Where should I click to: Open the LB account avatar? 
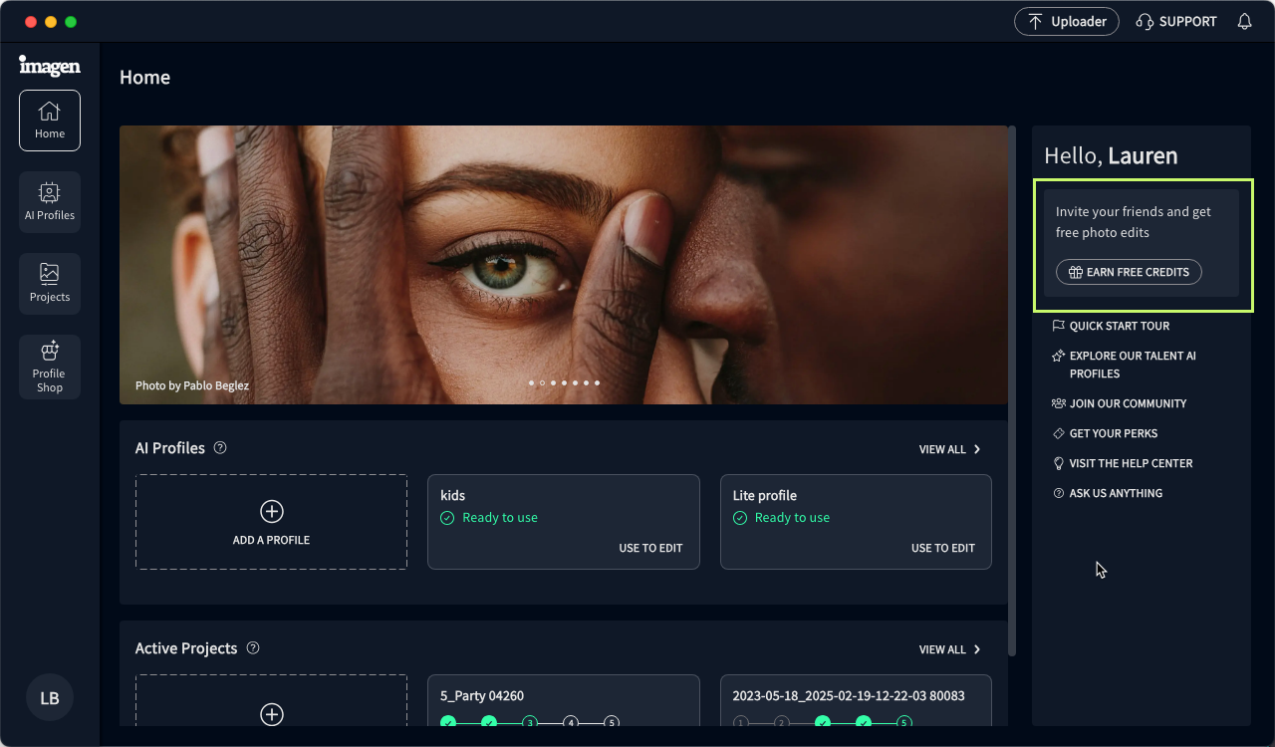50,697
